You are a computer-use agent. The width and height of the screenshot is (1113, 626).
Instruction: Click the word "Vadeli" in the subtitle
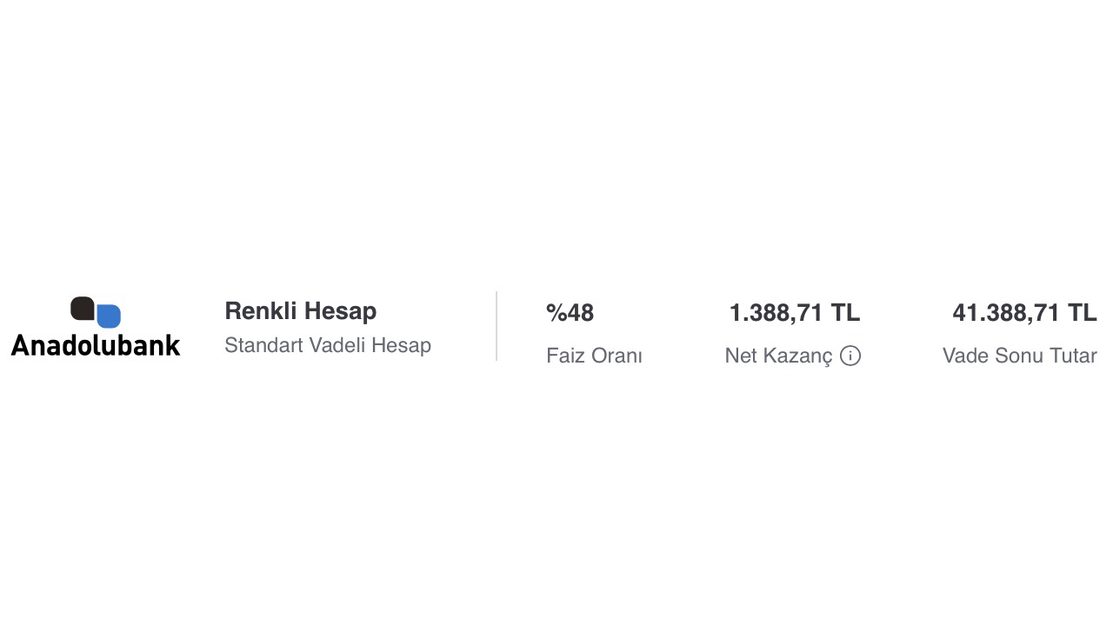tap(337, 345)
